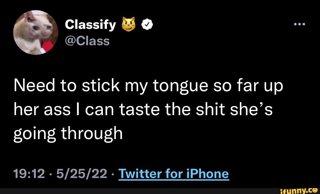
Task: Click the dot separator after the date
Action: tap(112, 174)
